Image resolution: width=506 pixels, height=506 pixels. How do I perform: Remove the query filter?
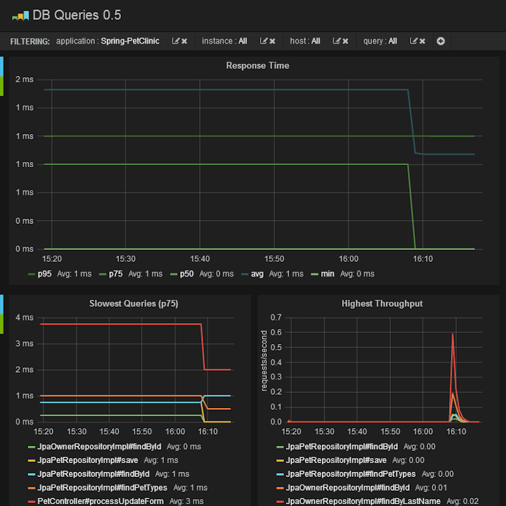coord(422,41)
